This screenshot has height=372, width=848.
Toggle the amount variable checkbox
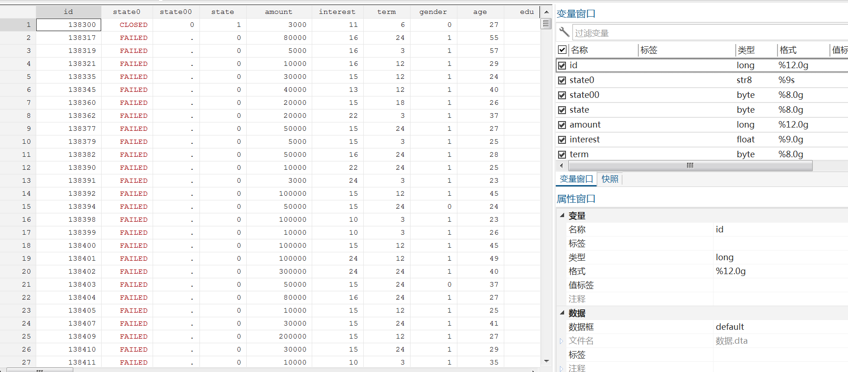(562, 125)
